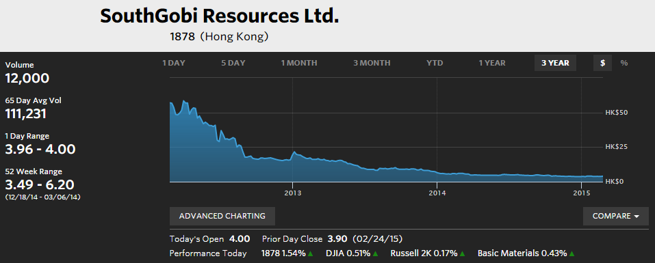Switch chart to 5 DAY range
This screenshot has width=655, height=263.
pos(233,63)
